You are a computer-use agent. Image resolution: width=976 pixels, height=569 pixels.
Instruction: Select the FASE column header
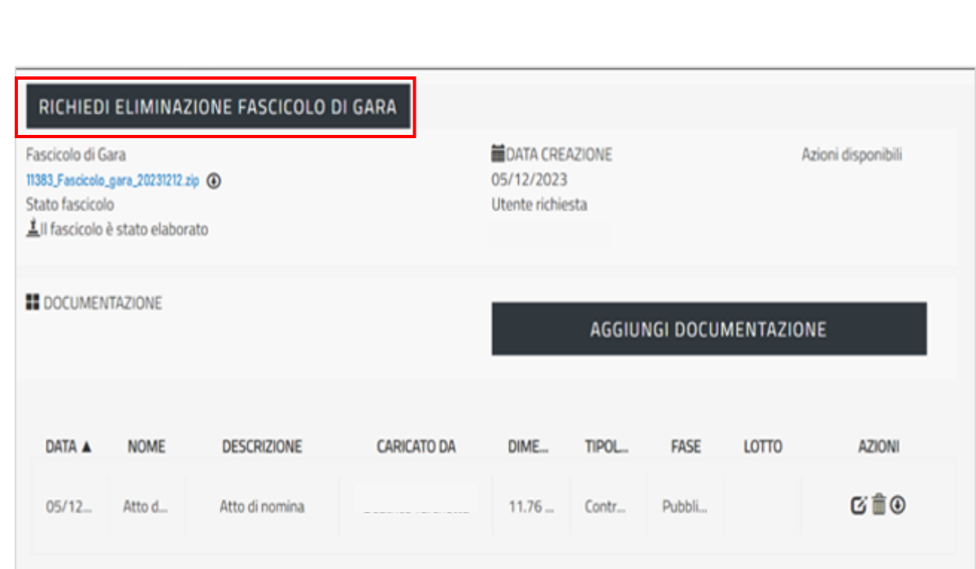point(686,447)
